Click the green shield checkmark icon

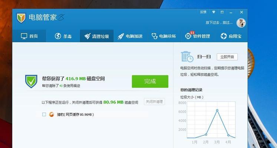(31, 81)
